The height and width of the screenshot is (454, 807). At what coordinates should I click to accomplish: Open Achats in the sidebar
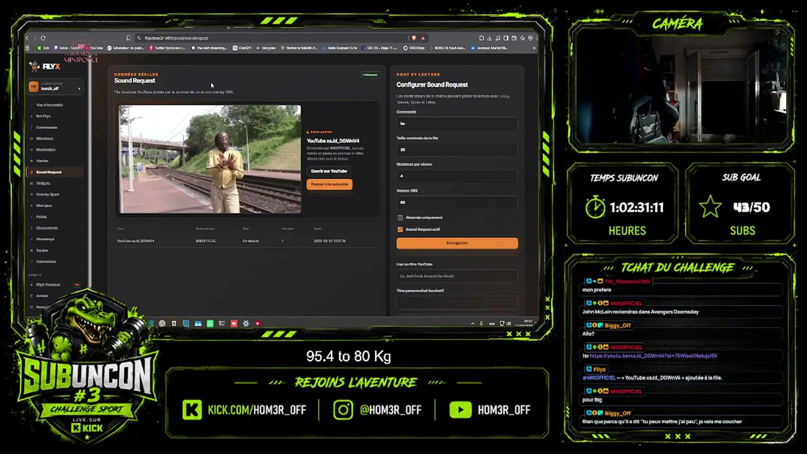click(42, 296)
